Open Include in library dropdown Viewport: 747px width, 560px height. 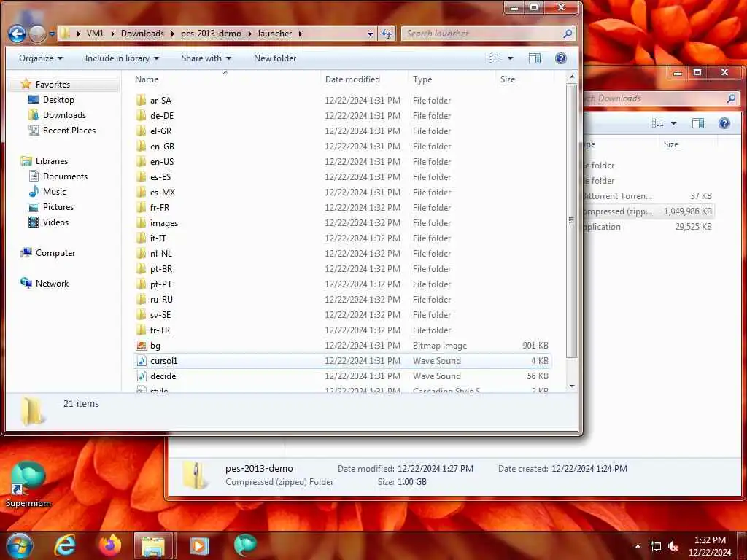pyautogui.click(x=122, y=58)
